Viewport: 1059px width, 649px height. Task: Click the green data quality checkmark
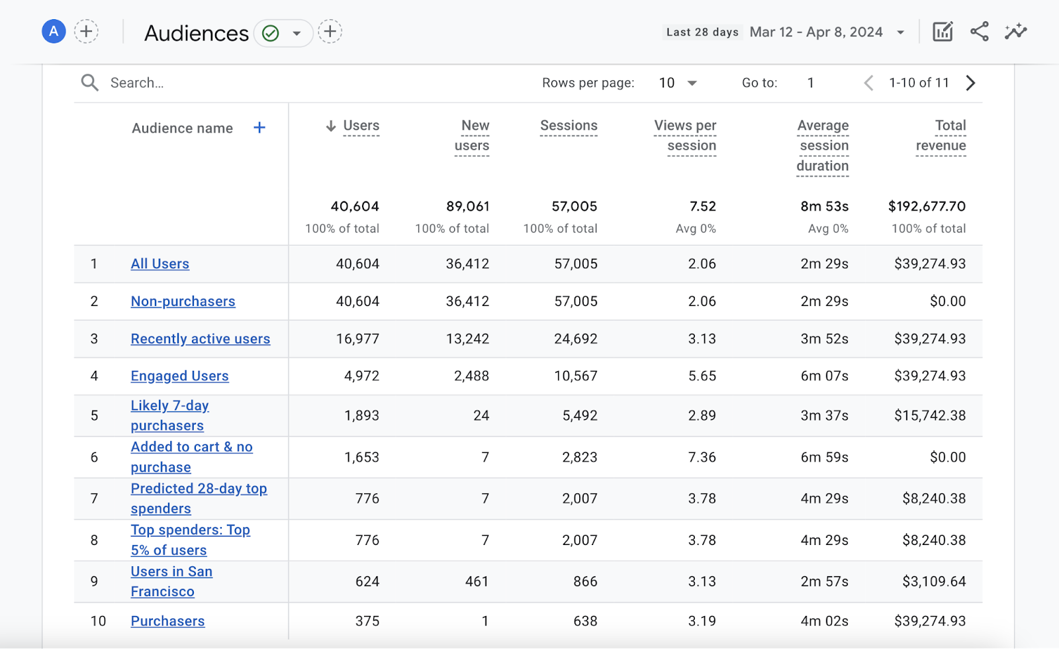270,32
